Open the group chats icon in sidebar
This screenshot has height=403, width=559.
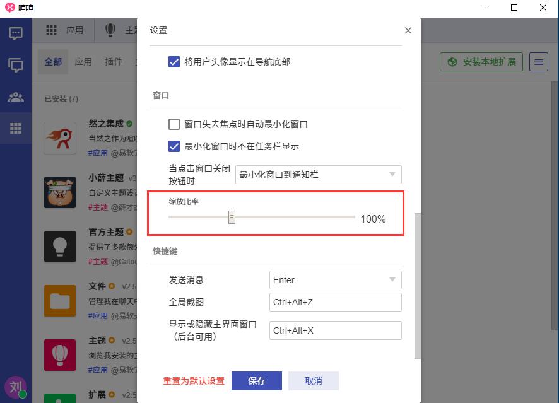(x=16, y=65)
